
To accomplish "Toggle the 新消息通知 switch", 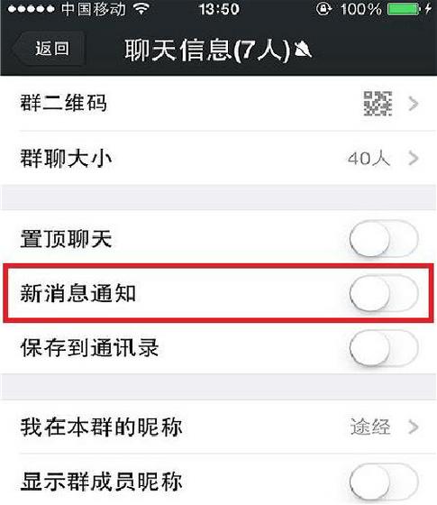I will (384, 293).
